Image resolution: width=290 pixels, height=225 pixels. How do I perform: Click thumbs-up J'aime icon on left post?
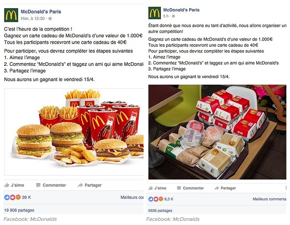[x=7, y=185]
